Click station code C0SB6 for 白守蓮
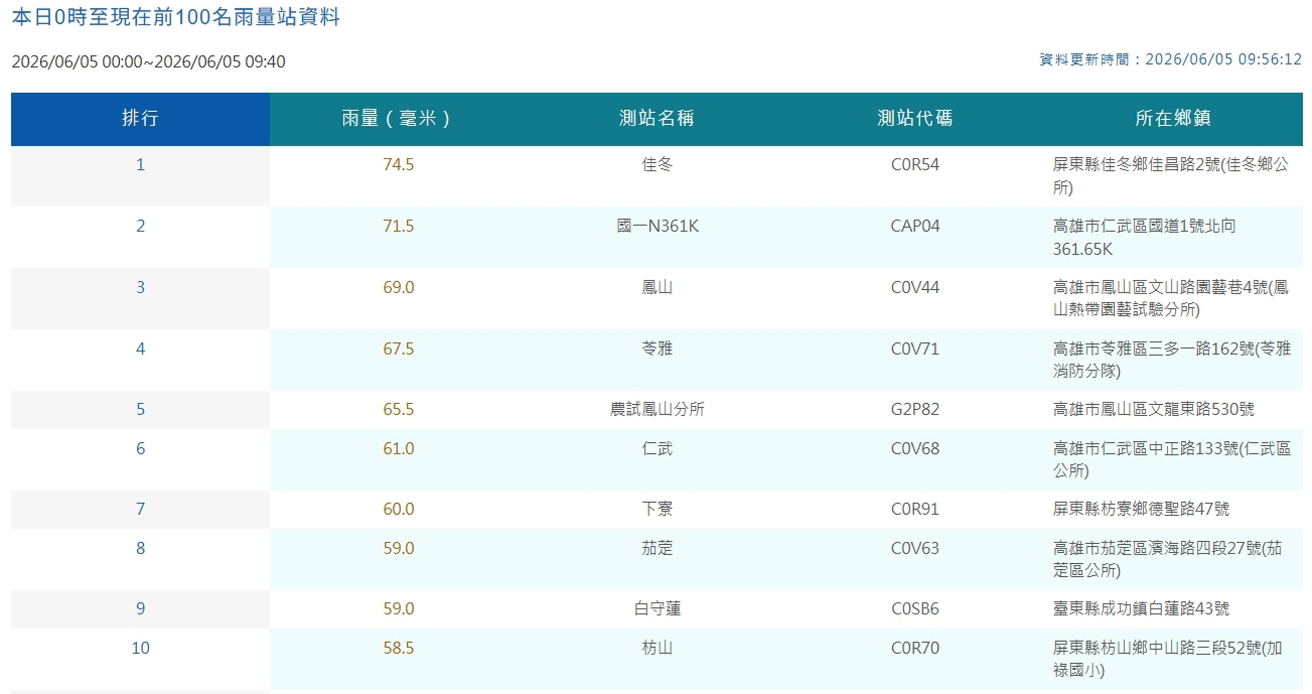 click(x=915, y=609)
